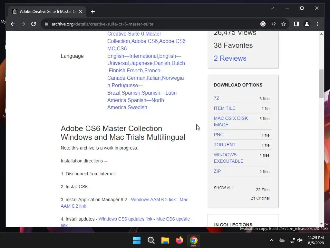330x248 pixels.
Task: Open the ZIP download option
Action: (218, 171)
